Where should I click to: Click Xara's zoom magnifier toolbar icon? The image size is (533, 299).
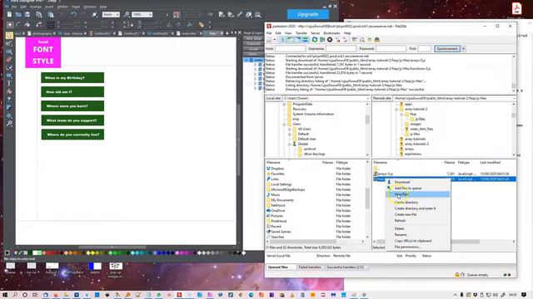(127, 15)
